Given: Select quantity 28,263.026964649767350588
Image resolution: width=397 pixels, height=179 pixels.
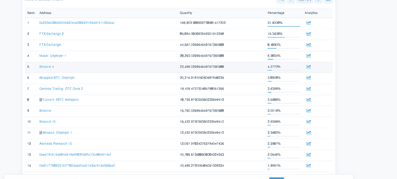Looking at the screenshot, I should click(202, 56).
